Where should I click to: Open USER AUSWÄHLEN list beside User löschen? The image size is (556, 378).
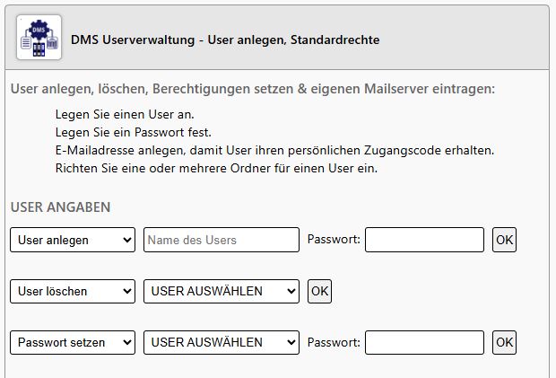tap(221, 291)
